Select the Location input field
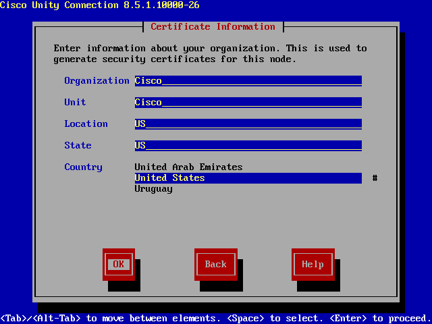 pyautogui.click(x=248, y=124)
